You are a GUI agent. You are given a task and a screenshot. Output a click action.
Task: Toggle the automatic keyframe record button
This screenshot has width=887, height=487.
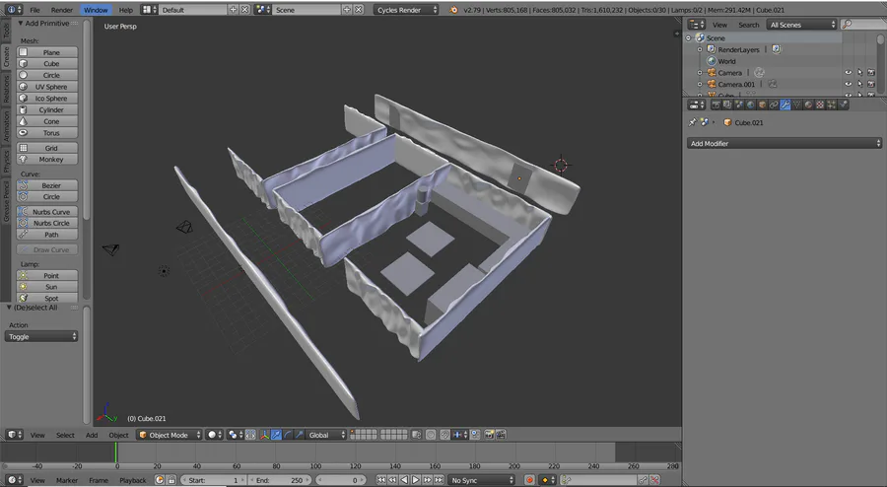click(529, 480)
